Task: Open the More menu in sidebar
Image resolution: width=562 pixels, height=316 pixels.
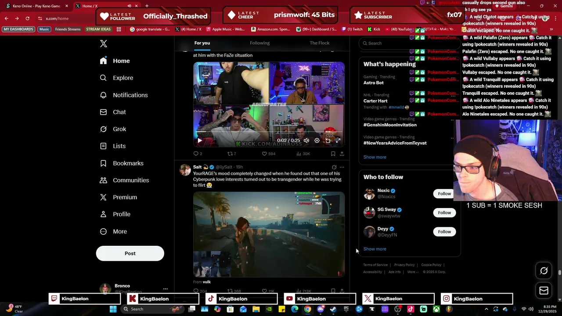Action: tap(113, 231)
